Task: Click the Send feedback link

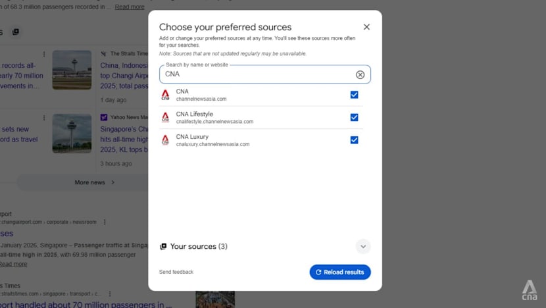Action: tap(176, 272)
